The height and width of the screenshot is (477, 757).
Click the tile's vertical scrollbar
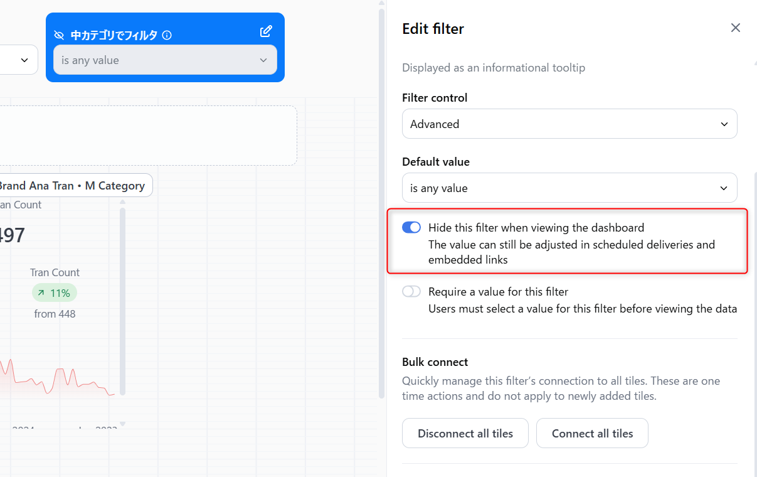coord(122,301)
